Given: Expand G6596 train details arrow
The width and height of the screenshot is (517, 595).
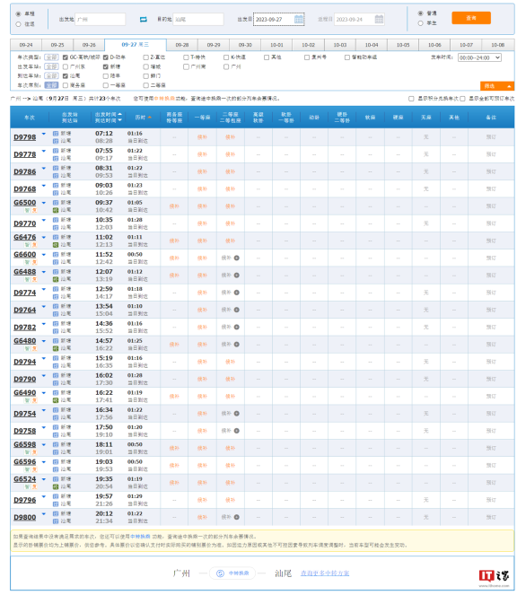Looking at the screenshot, I should pos(44,462).
